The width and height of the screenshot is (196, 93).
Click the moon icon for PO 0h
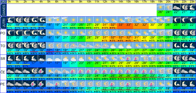10,33
